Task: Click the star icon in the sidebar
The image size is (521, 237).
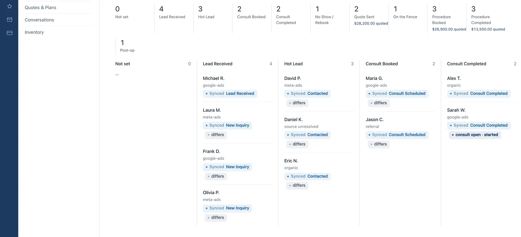Action: (10, 6)
